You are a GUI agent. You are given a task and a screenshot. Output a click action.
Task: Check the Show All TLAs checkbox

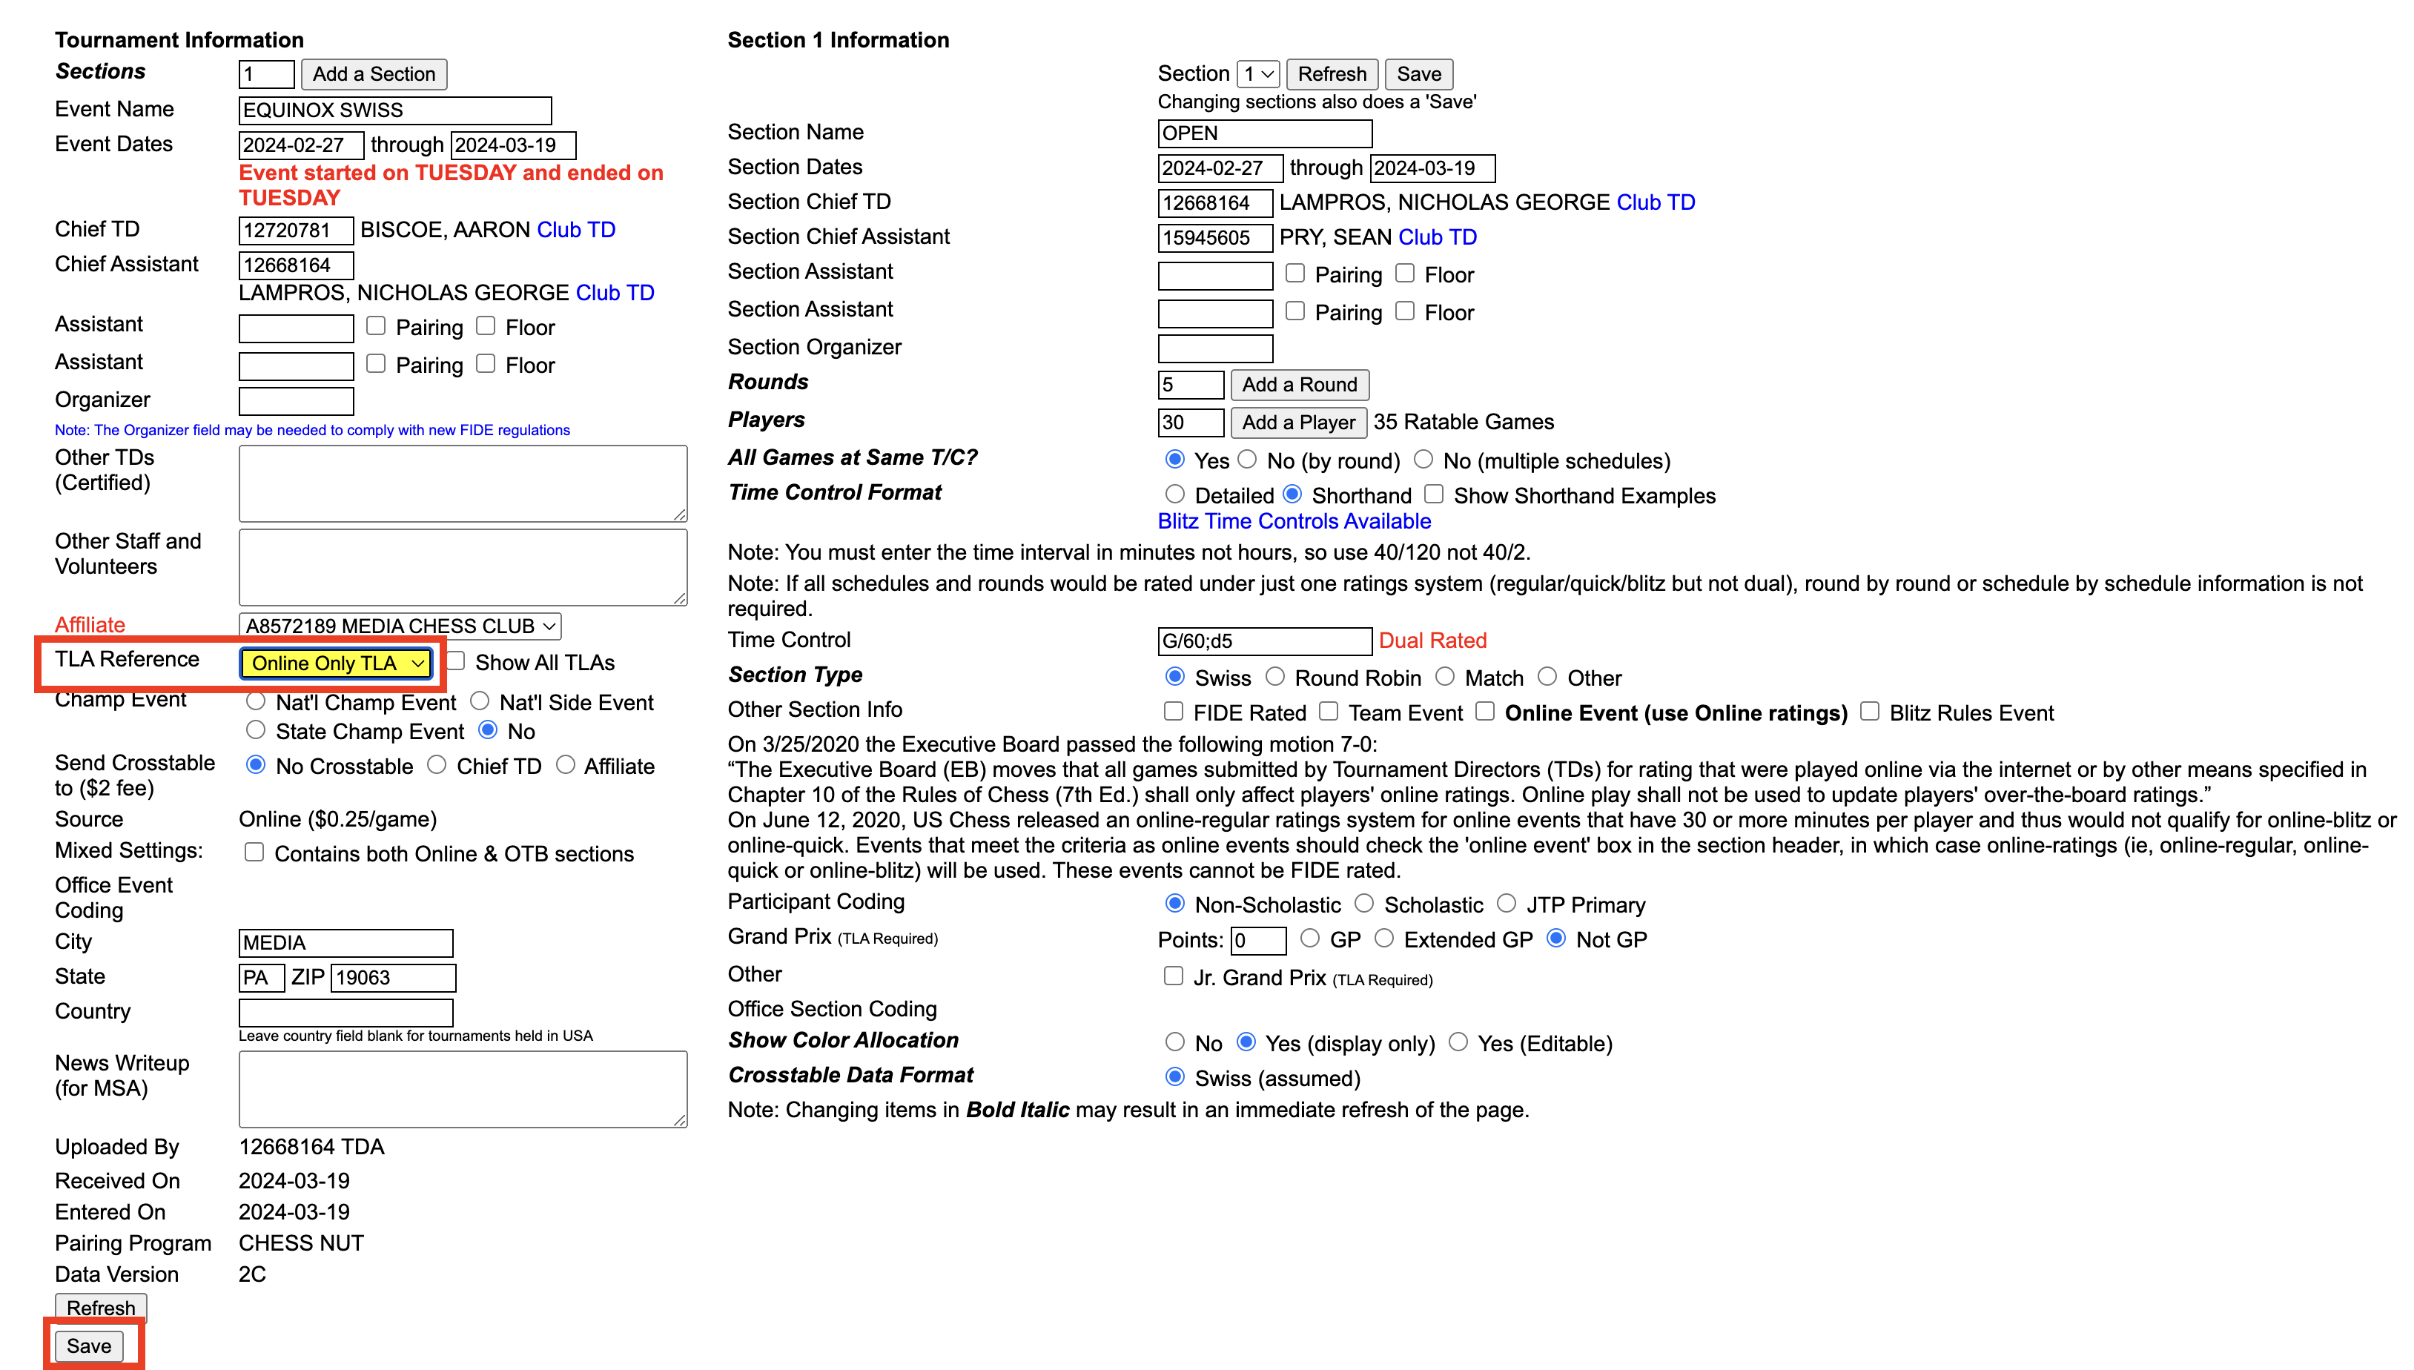(456, 661)
